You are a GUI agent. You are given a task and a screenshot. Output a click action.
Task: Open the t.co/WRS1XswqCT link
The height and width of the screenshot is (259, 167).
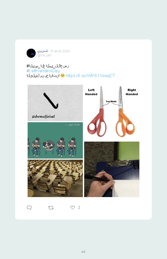(90, 76)
